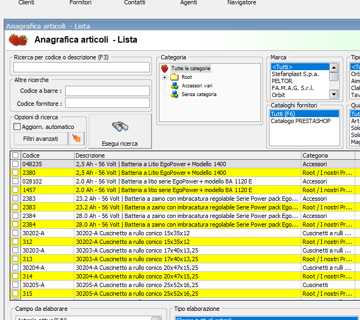The image size is (360, 320).
Task: Click description cell of code 048235
Action: (x=188, y=164)
